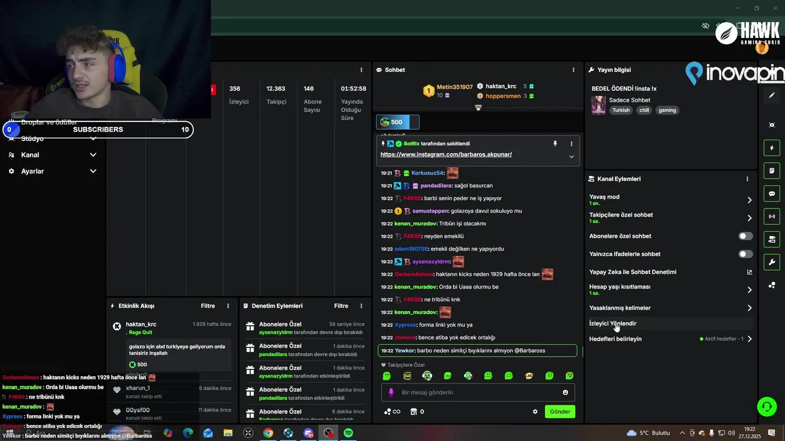Open Hesap yaşı kısıtlaması settings arrow

pos(749,290)
